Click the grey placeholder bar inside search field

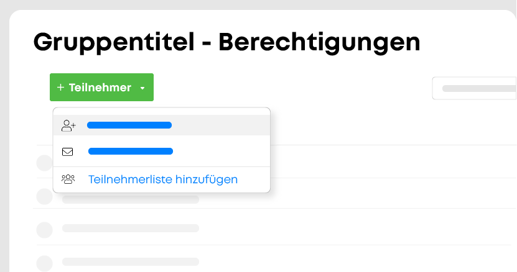point(480,88)
